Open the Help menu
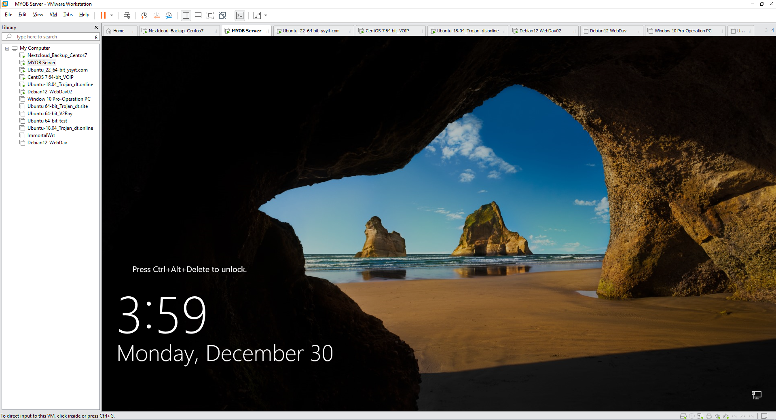 (x=84, y=15)
